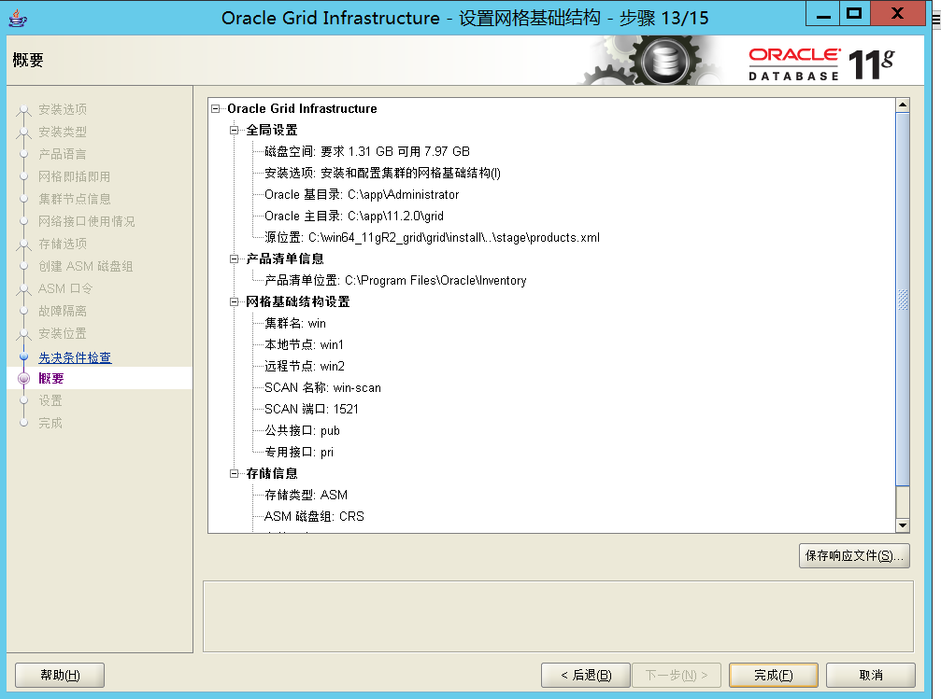Screen dimensions: 941x699
Task: Select the SCAN 端口: 1521 row
Action: [x=311, y=410]
